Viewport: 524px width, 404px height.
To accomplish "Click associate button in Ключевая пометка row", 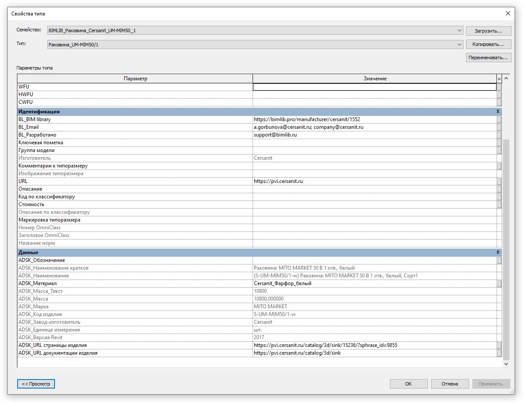I will [x=500, y=143].
